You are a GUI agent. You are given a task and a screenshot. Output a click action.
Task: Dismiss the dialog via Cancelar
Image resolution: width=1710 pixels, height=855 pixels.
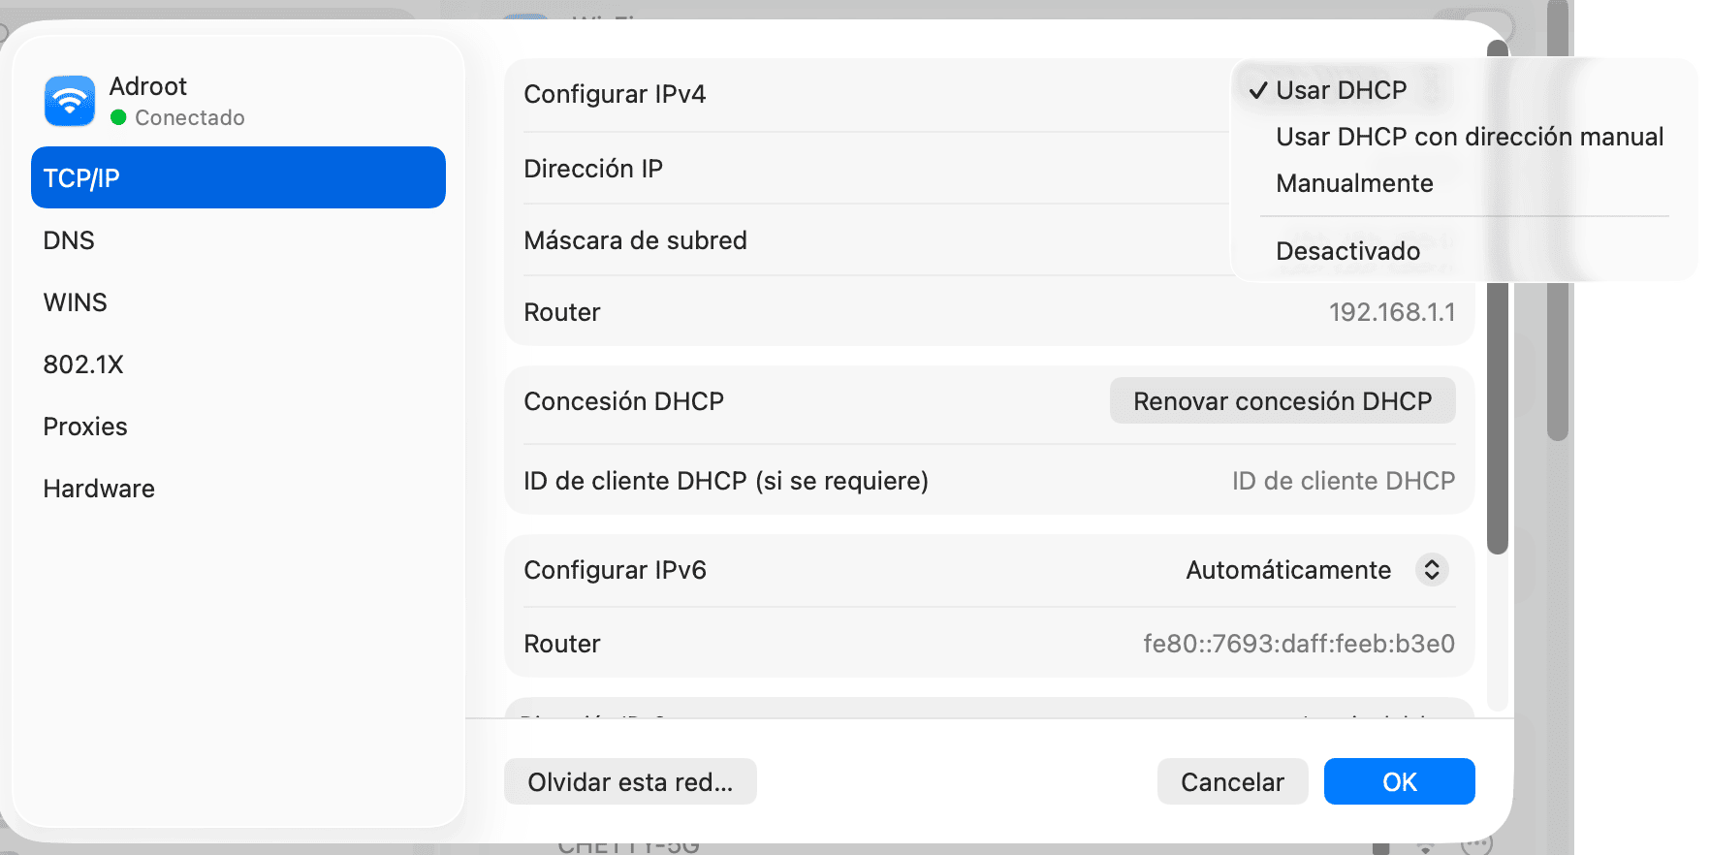tap(1232, 781)
